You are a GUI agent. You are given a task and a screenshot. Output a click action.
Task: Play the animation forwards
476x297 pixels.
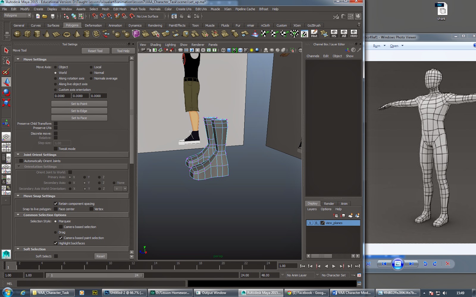tap(334, 266)
